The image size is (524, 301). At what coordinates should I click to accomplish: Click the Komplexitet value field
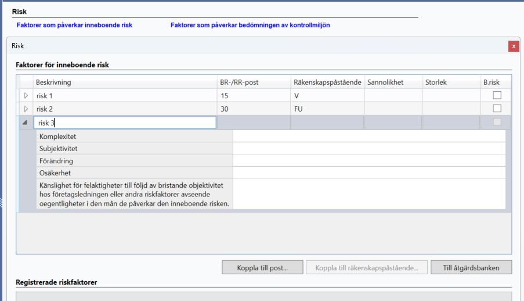[369, 137]
